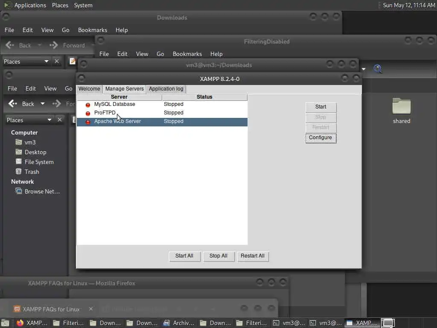
Task: Go Back in the lower file manager window
Action: (21, 104)
